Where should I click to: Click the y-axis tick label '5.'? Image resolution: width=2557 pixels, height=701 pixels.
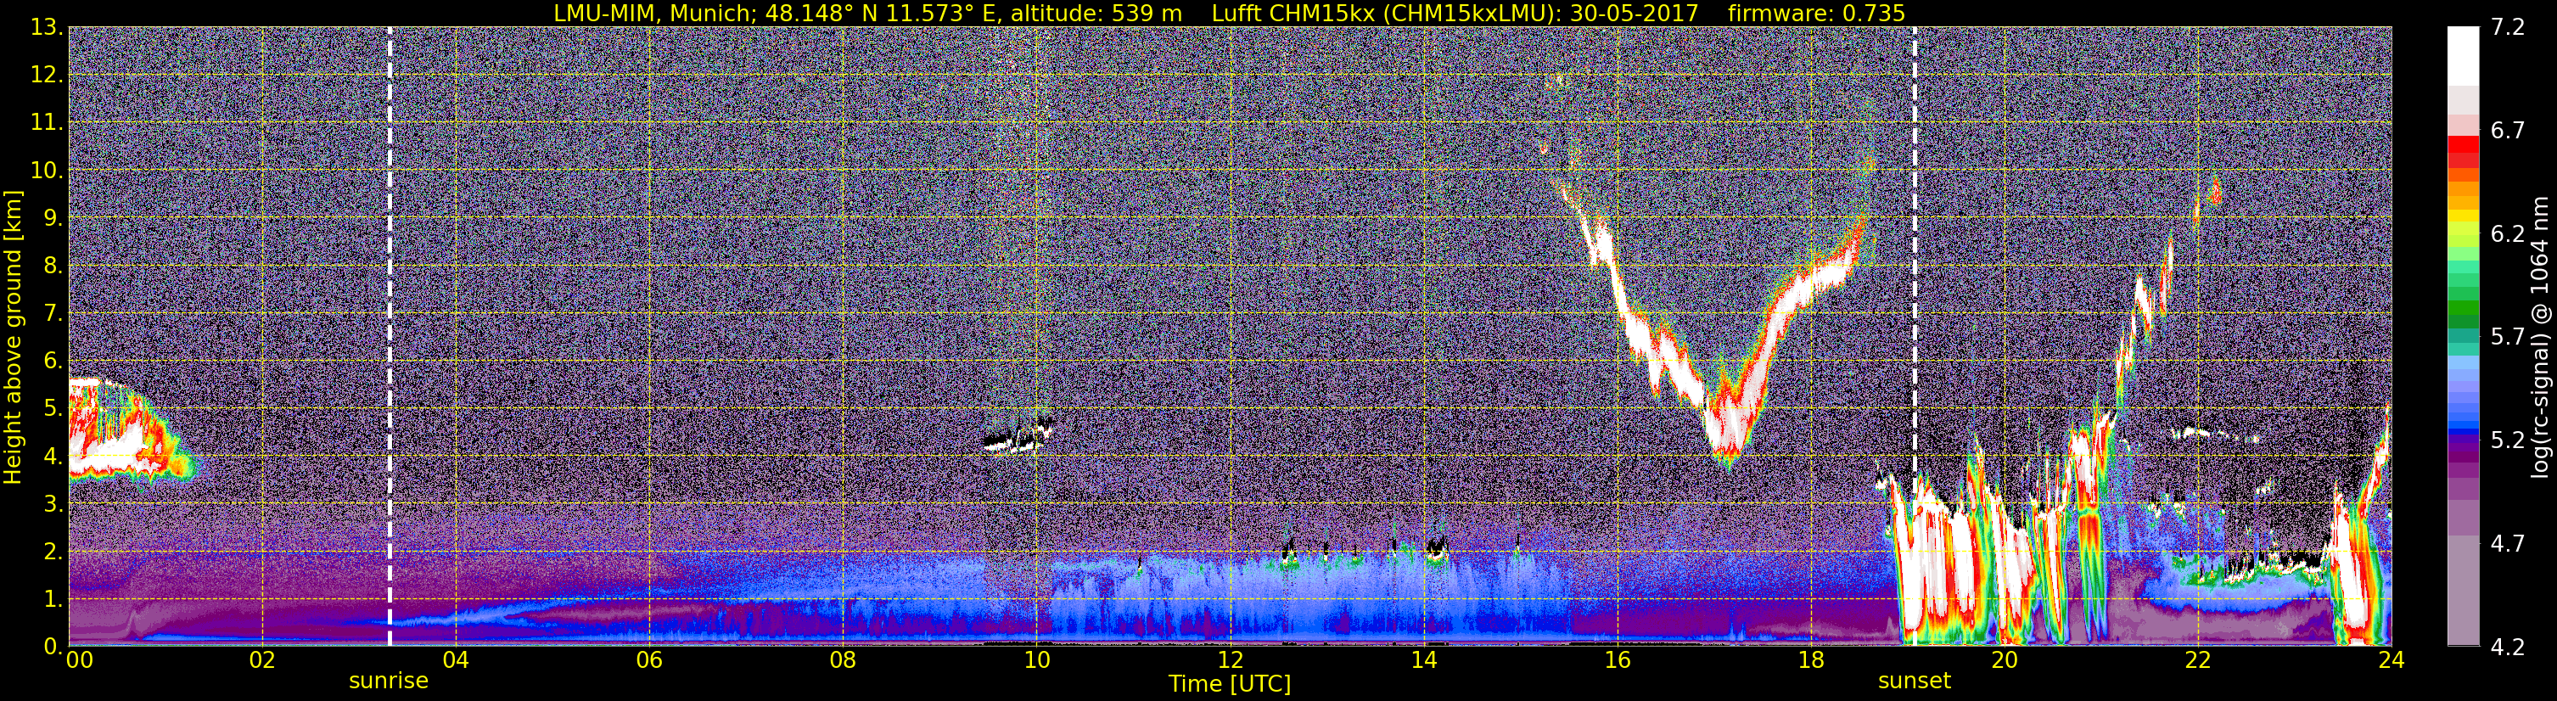pyautogui.click(x=53, y=409)
